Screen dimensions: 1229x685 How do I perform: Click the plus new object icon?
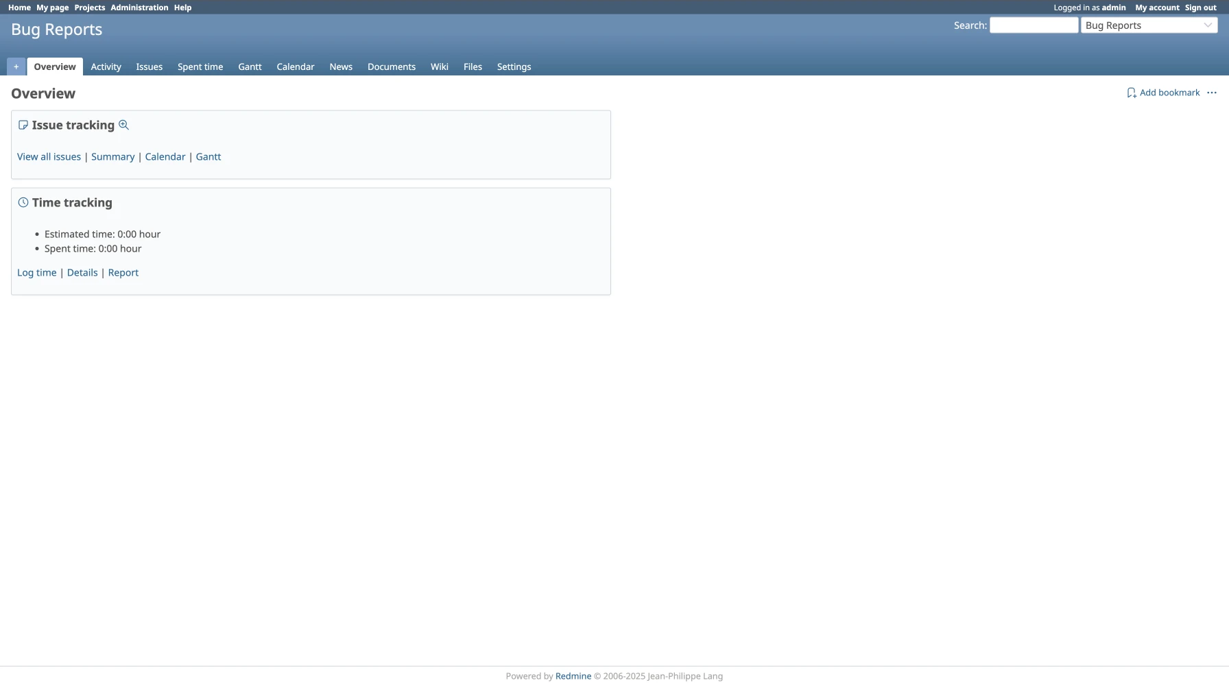click(x=16, y=67)
